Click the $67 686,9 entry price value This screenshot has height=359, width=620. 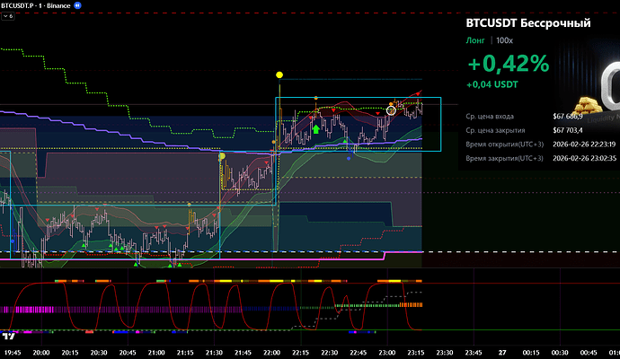[568, 117]
